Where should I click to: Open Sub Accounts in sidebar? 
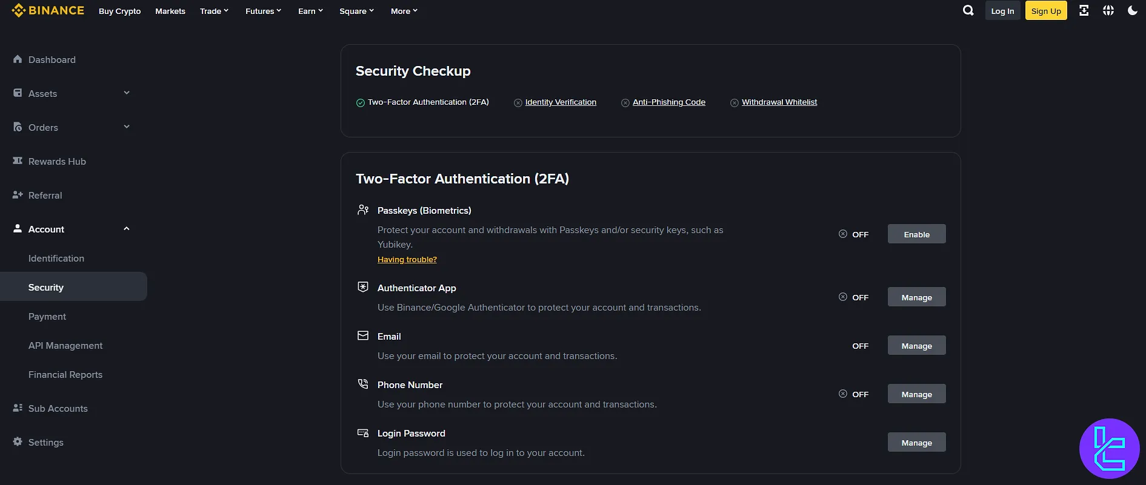pos(58,408)
